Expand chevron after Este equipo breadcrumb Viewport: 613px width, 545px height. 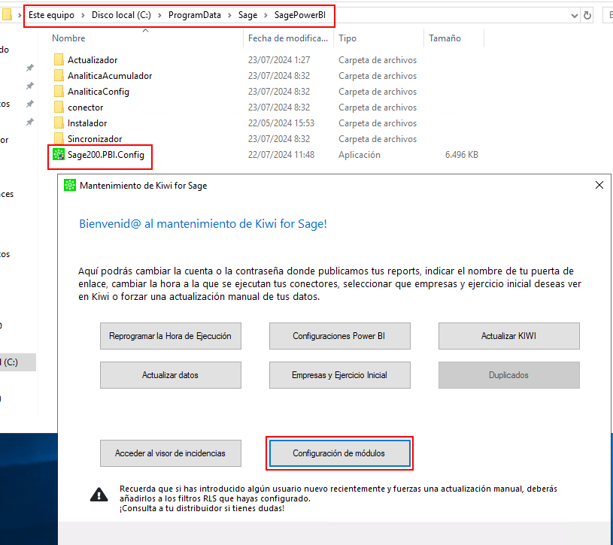tap(83, 15)
